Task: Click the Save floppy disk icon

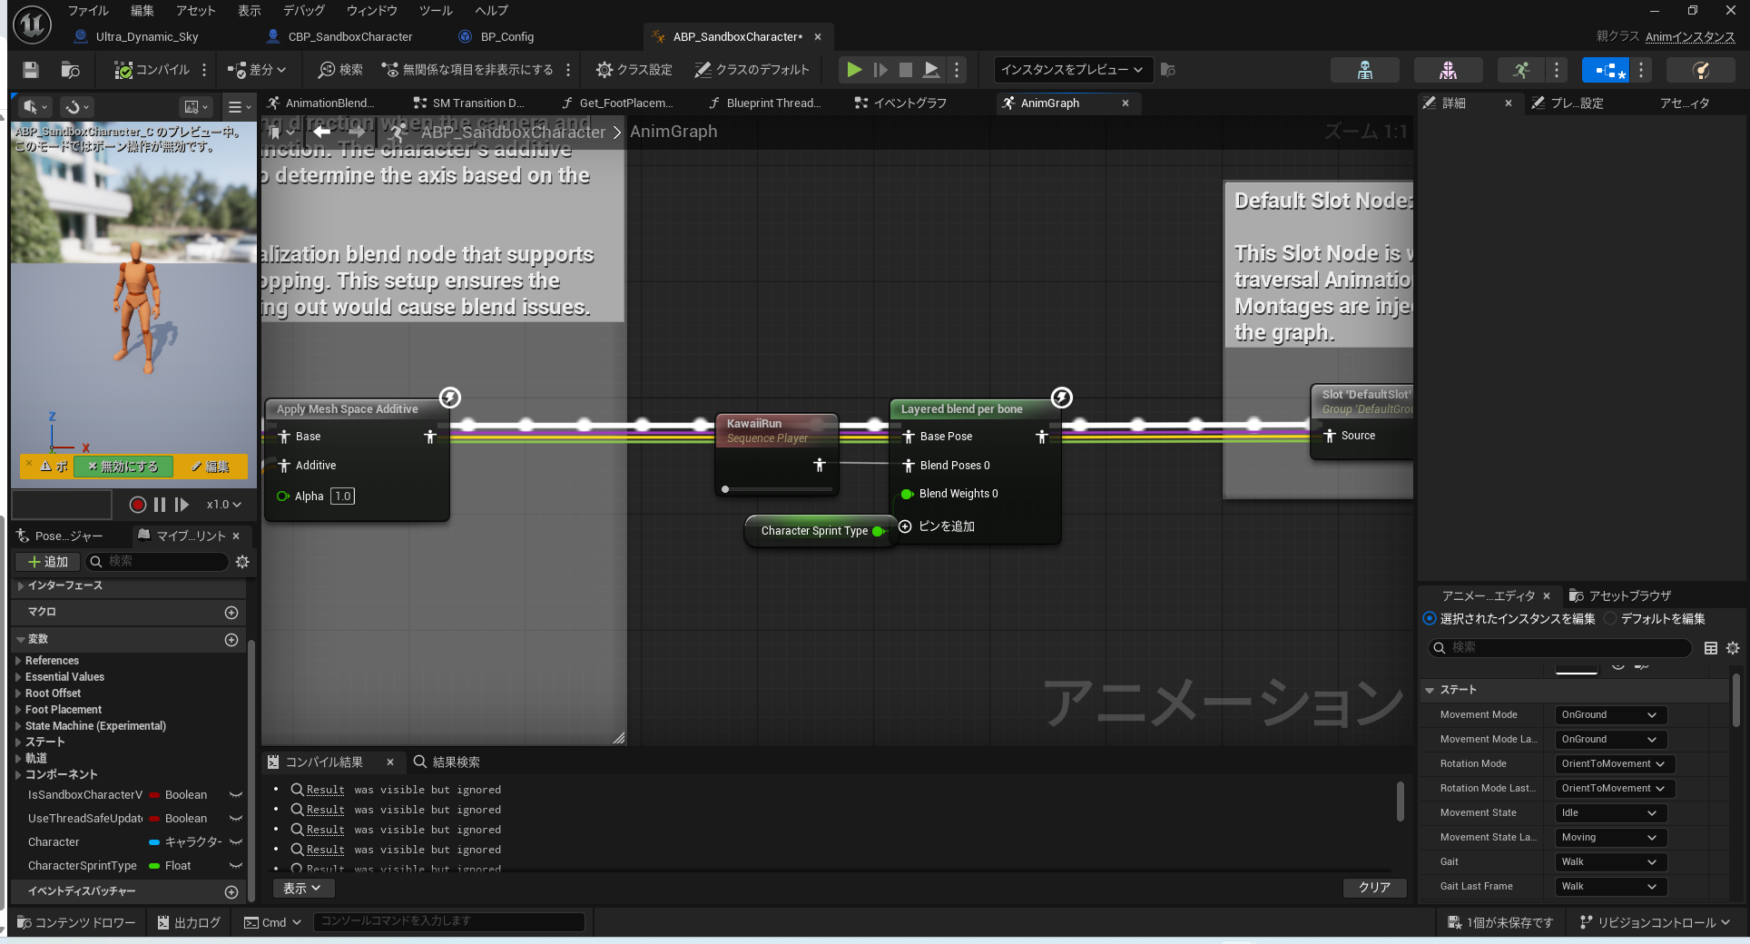Action: pyautogui.click(x=31, y=70)
